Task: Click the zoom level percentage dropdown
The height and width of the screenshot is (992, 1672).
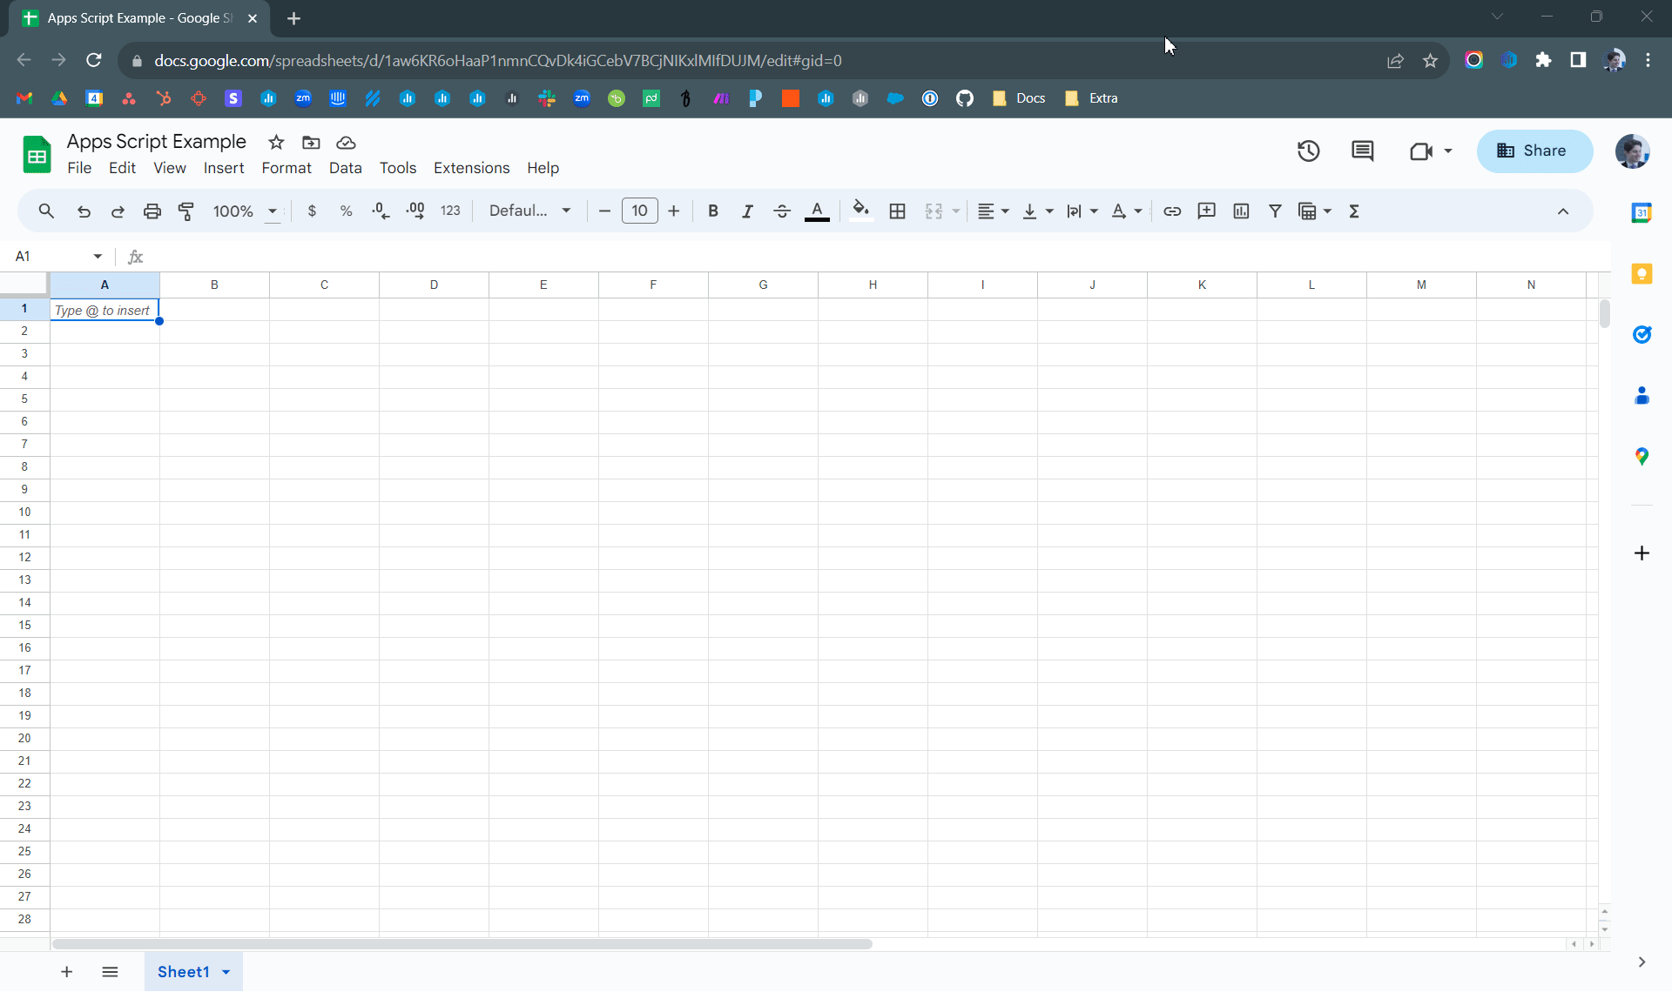Action: (x=242, y=211)
